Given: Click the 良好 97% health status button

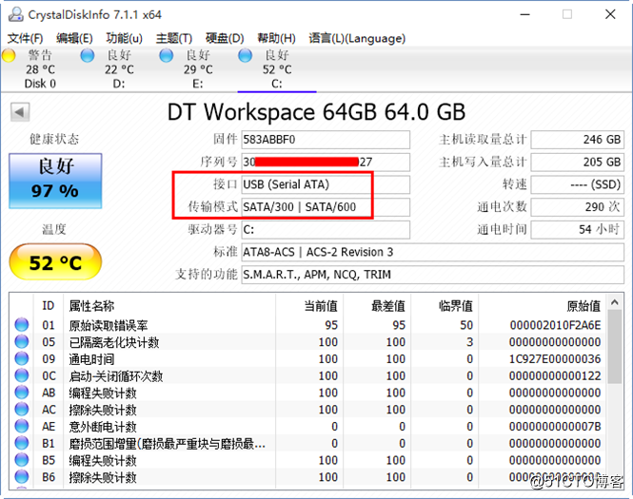Looking at the screenshot, I should [x=55, y=181].
